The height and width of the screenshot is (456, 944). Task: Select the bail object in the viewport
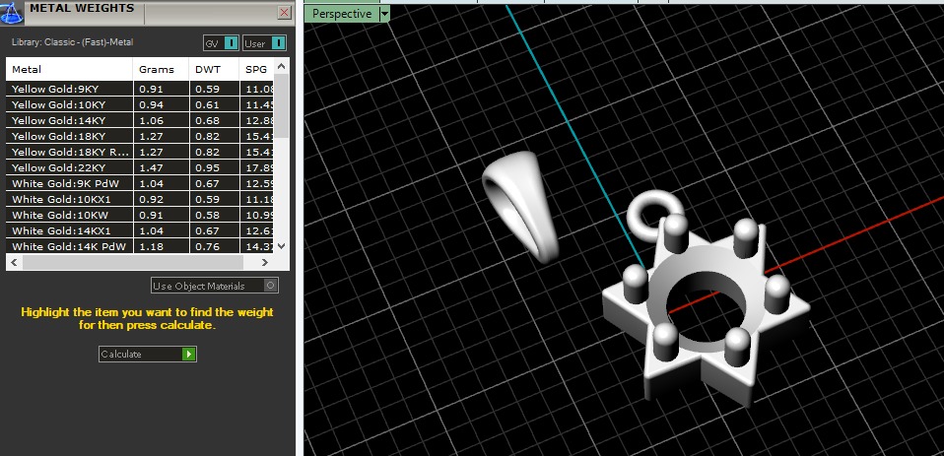(x=520, y=207)
